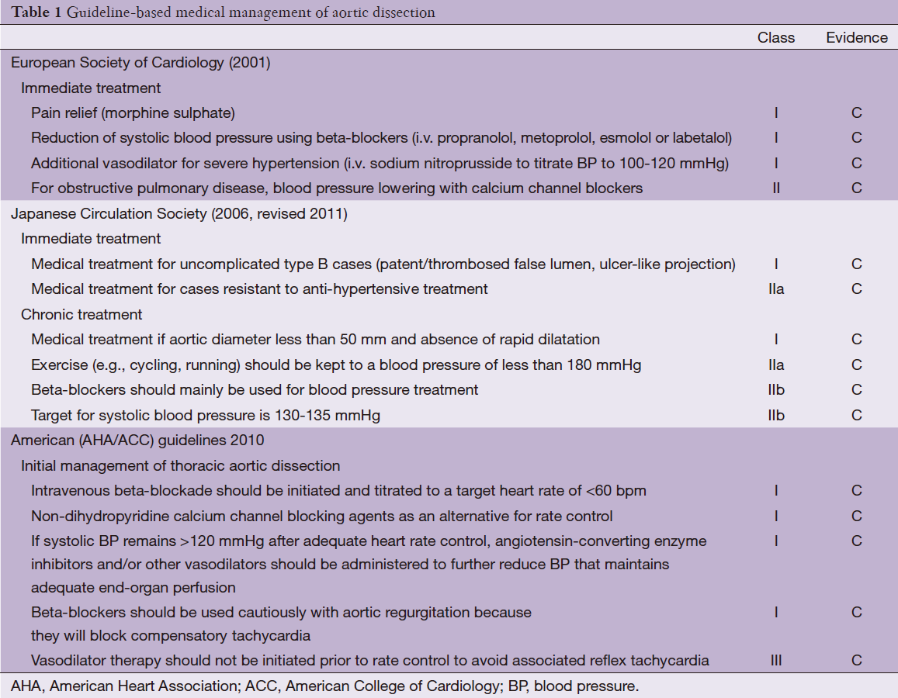Click the 'Chronic treatment' subheading

point(81,314)
